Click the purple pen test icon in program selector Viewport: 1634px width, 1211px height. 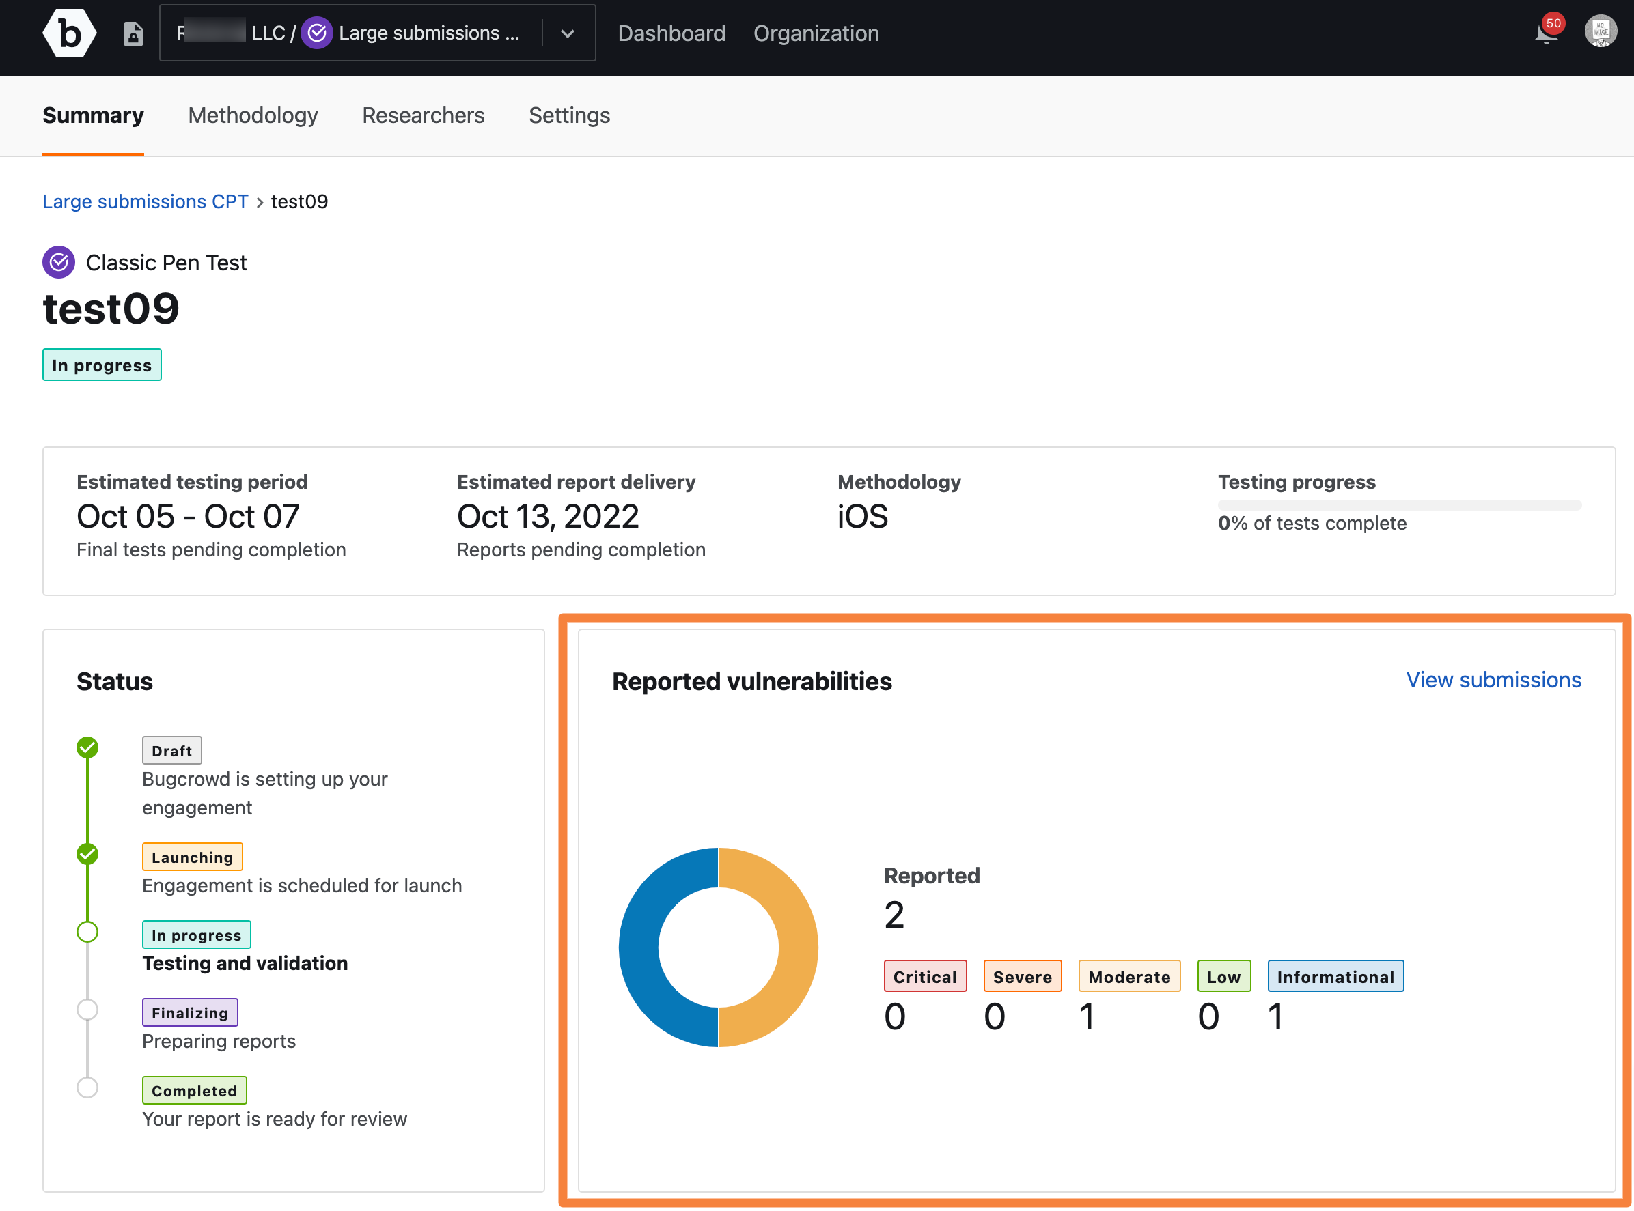pyautogui.click(x=317, y=33)
